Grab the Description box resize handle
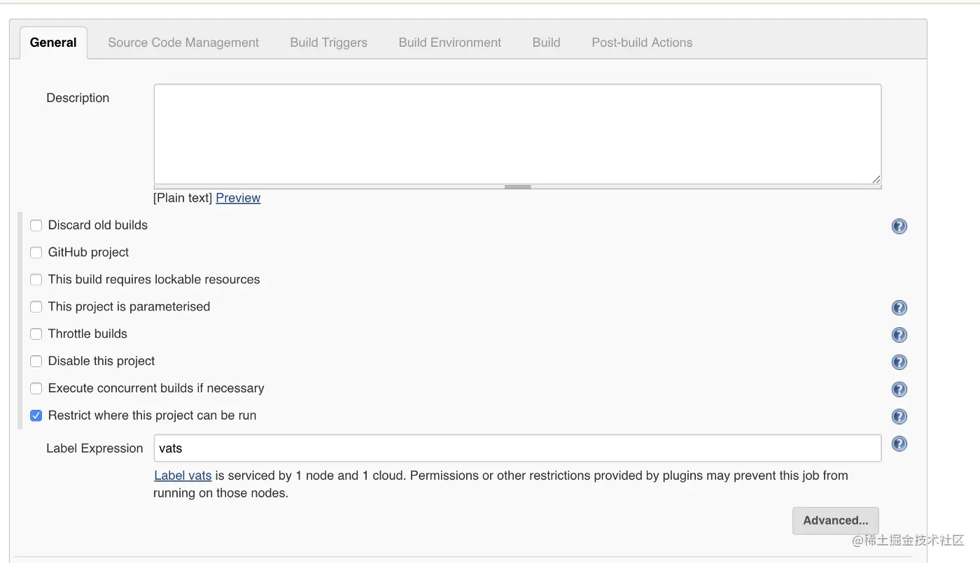980x563 pixels. tap(517, 187)
